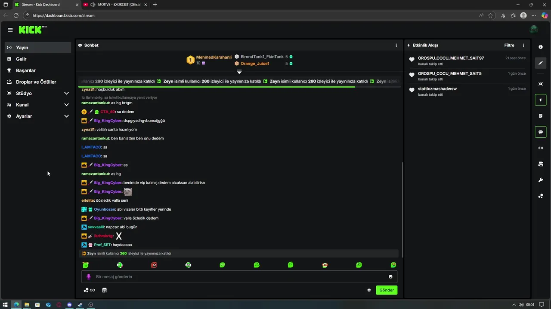Open the browser profile avatar in toolbar
This screenshot has width=551, height=309.
(x=523, y=15)
